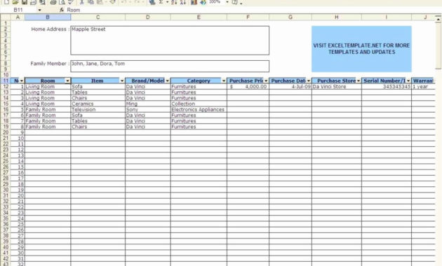Screen dimensions: 442x266
Task: Click the Ceramics cell
Action: click(98, 104)
